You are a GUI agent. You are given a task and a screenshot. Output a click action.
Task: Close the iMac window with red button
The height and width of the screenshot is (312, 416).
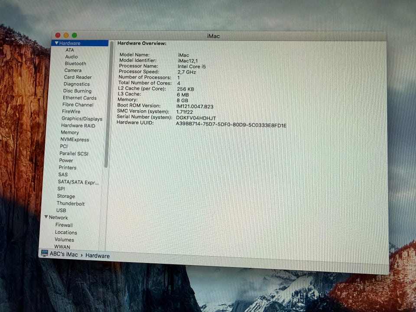[58, 35]
